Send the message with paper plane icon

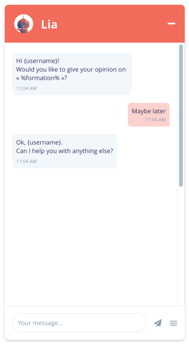coord(158,323)
